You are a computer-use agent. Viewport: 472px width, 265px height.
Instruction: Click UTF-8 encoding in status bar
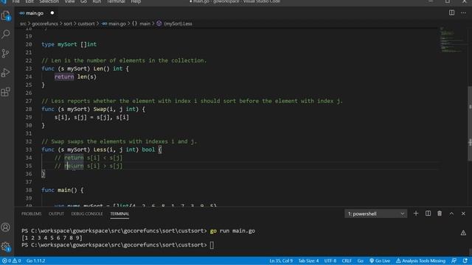click(x=330, y=261)
